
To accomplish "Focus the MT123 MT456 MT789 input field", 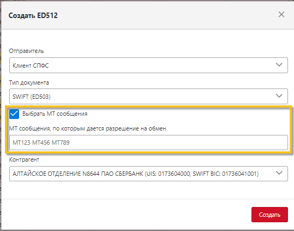I will [148, 143].
